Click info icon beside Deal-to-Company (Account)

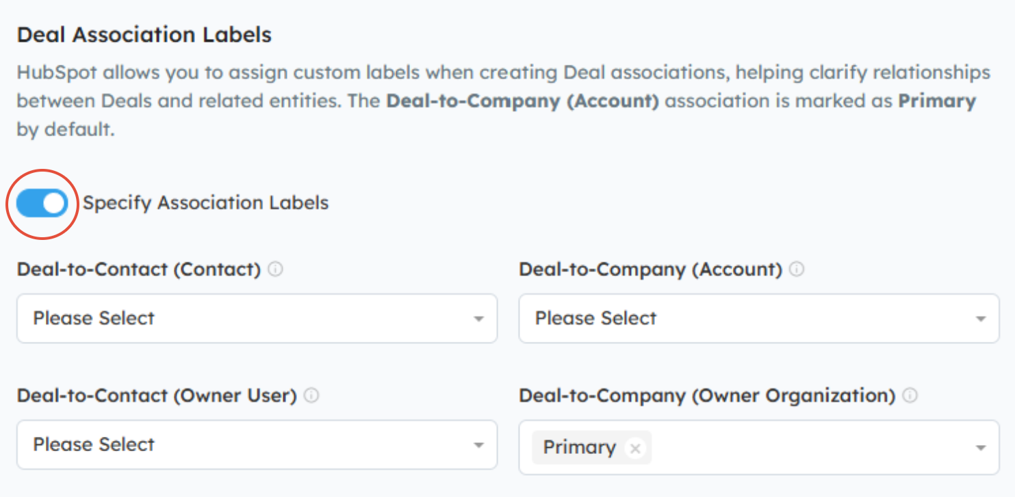tap(797, 269)
